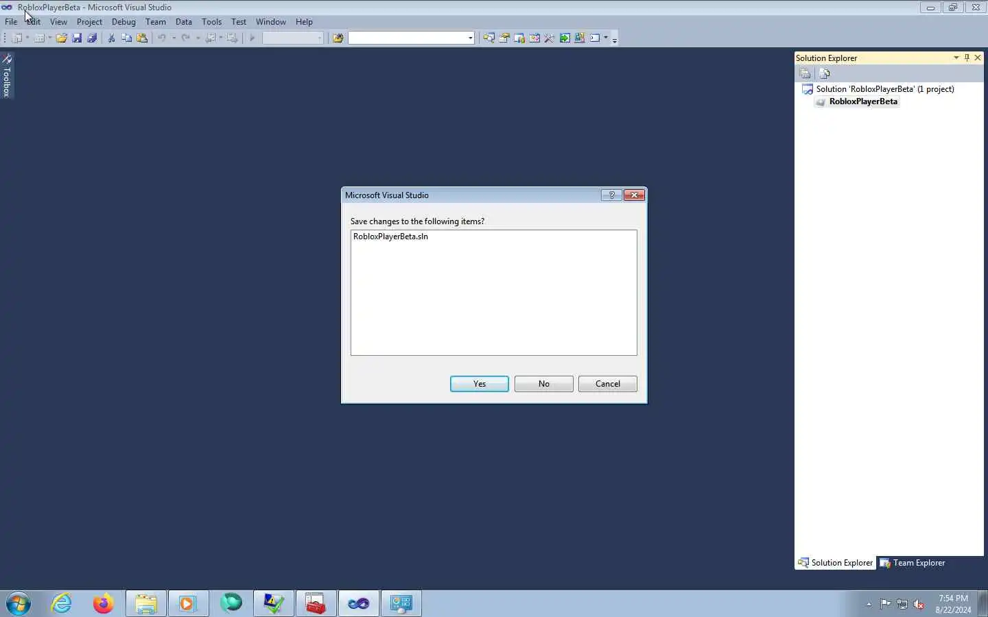Switch to the Solution Explorer tab
The image size is (988, 617).
tap(835, 563)
